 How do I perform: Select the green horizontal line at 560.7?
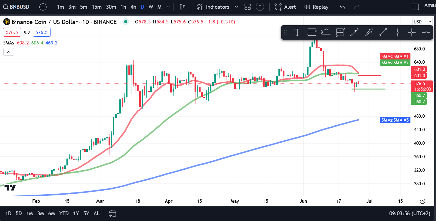(368, 89)
